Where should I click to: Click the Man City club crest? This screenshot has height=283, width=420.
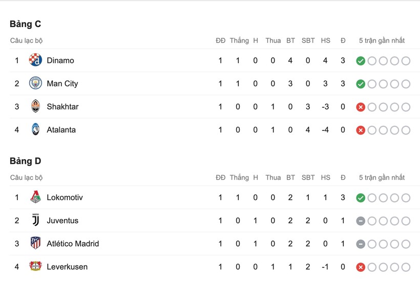point(35,83)
